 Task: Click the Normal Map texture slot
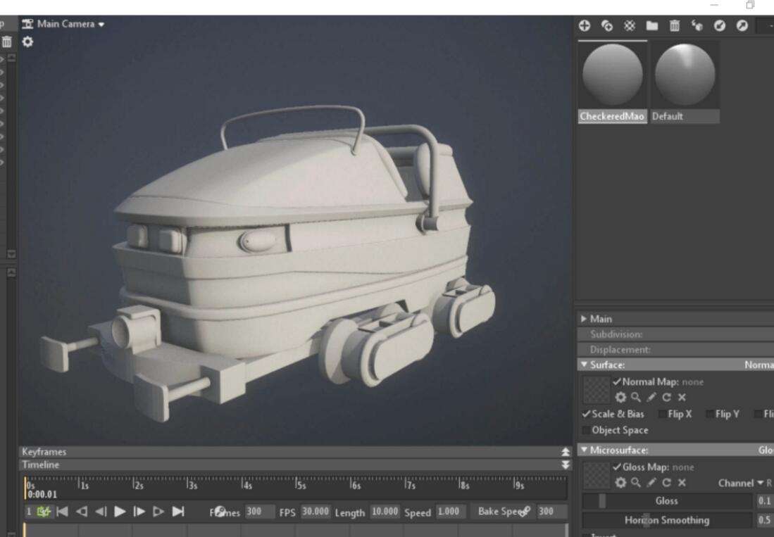597,390
